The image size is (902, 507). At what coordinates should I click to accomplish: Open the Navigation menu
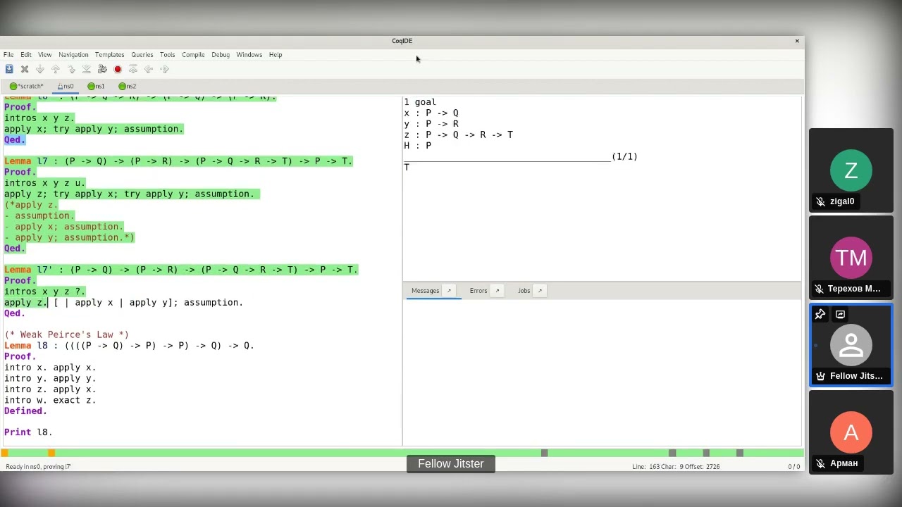pos(73,55)
